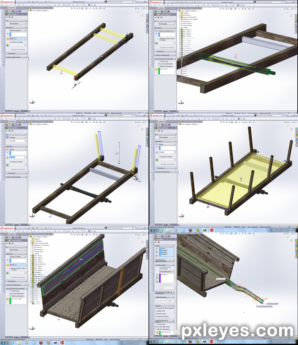The height and width of the screenshot is (345, 298).
Task: Open SolidWorks taskbar icon below Enlèv. mat.-Extru.4 window
Action: 62,343
